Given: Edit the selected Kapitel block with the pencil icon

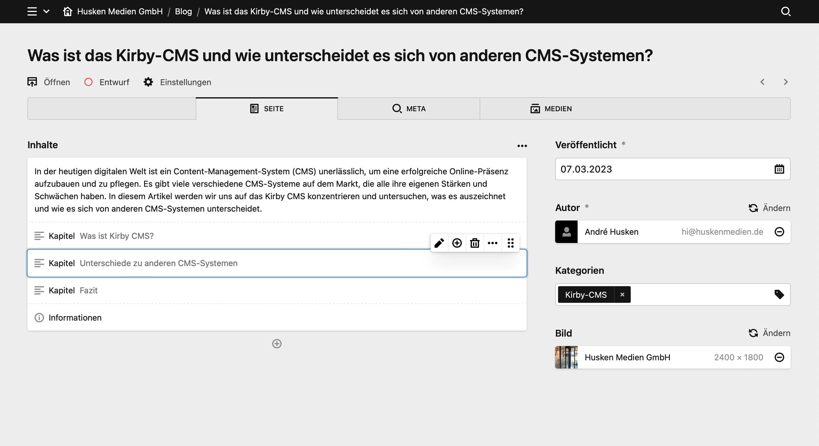Looking at the screenshot, I should click(439, 243).
